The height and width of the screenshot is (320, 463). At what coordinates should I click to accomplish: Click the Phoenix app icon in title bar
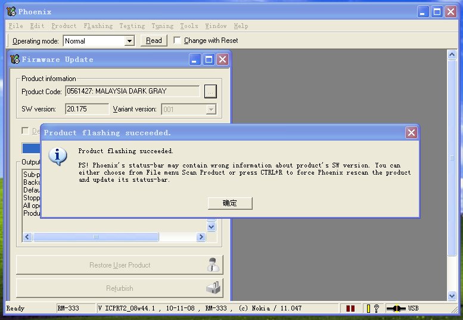click(11, 11)
